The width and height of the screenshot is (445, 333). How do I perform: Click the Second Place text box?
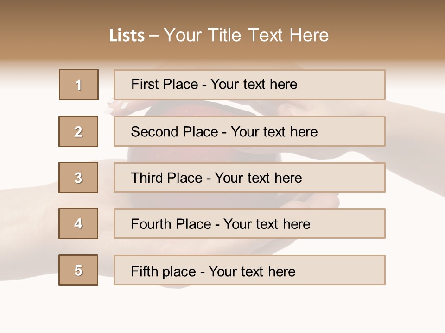click(249, 131)
